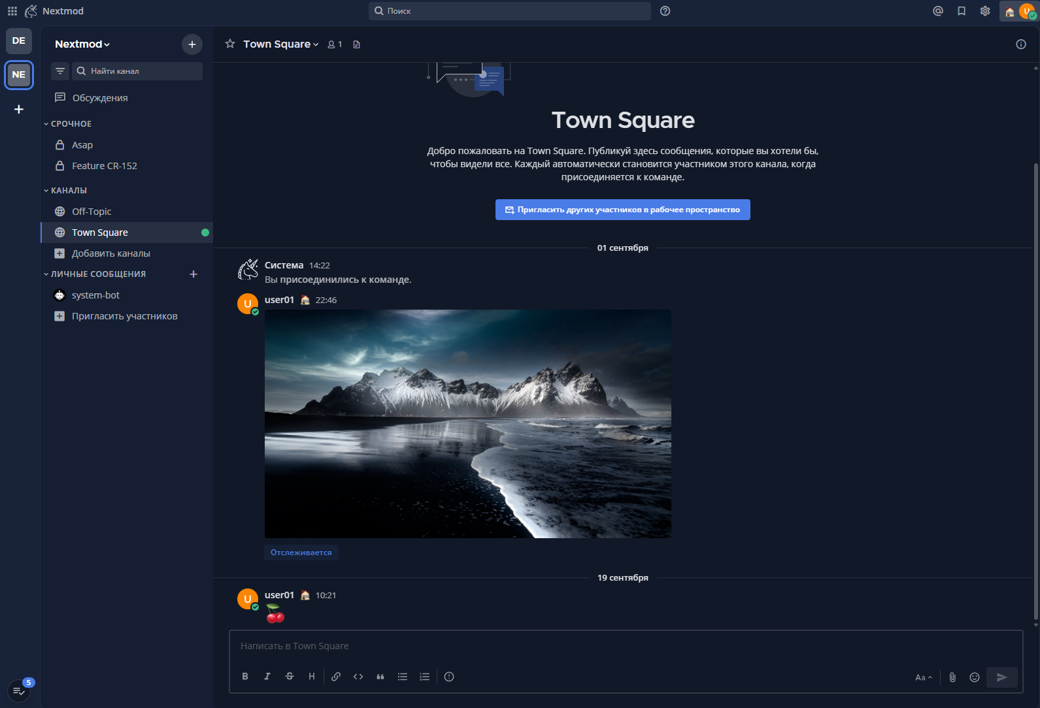1040x708 pixels.
Task: Collapse the ЛИЧНЫЕ СООБЩЕНИЯ category
Action: [95, 274]
